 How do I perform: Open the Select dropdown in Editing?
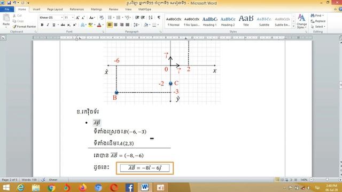point(318,27)
